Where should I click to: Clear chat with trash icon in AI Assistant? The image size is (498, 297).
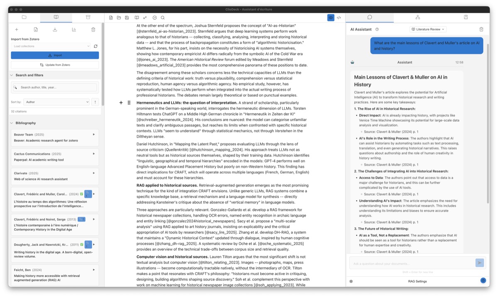pyautogui.click(x=481, y=29)
